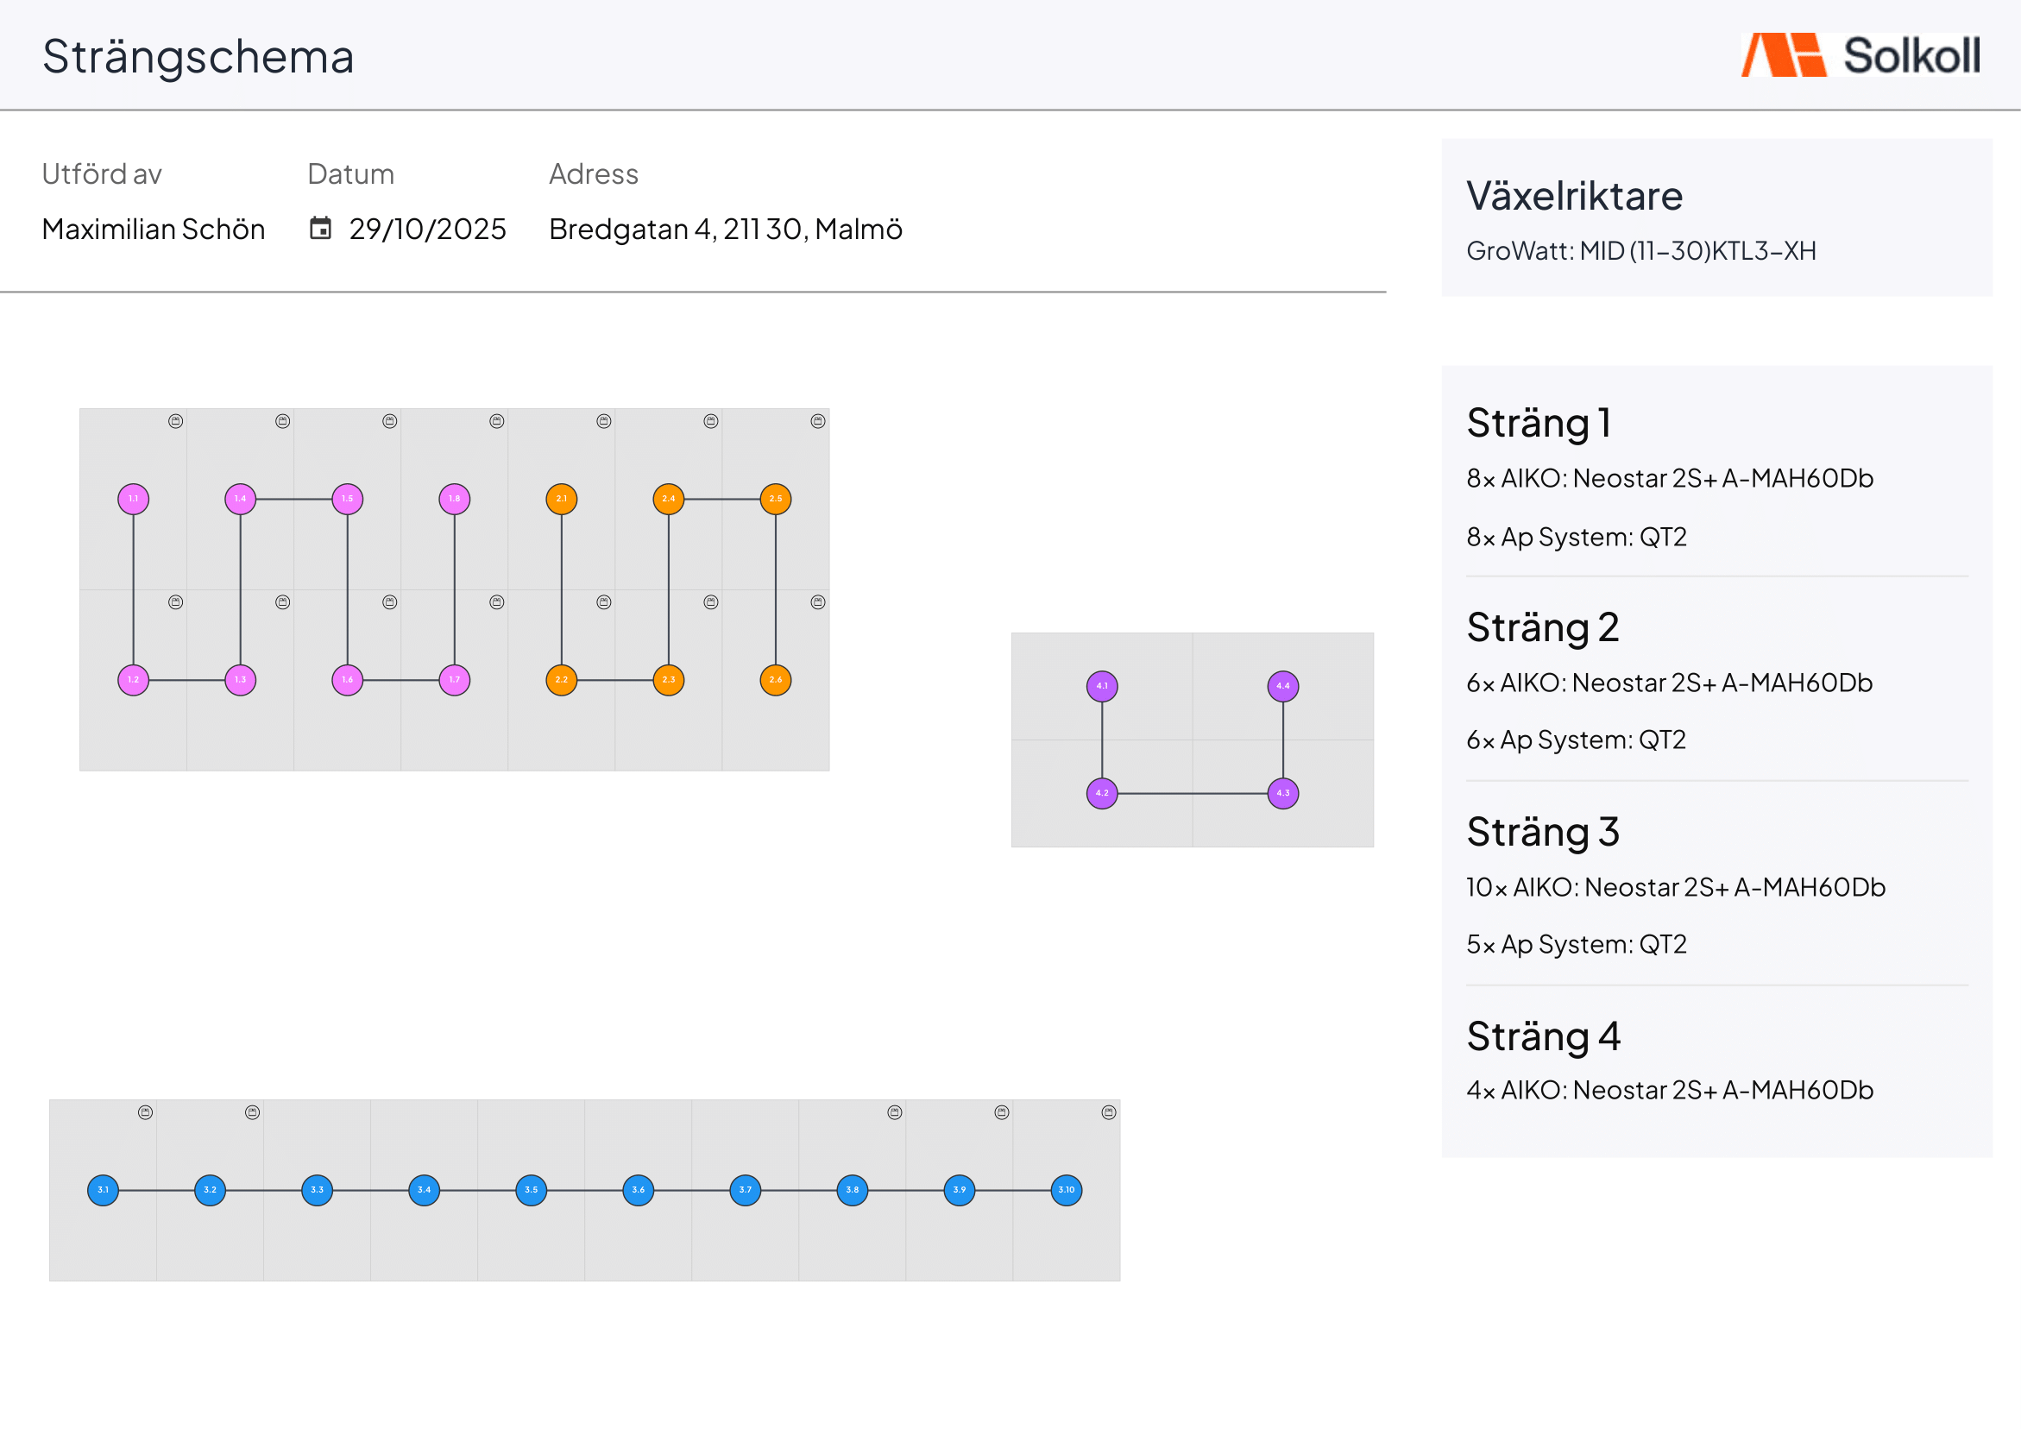Open the Sträng 3 heading
Screen dimensions: 2021x1429
(1543, 832)
